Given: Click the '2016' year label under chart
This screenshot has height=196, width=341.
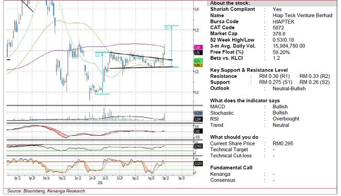Looking at the screenshot, I should click(x=100, y=183).
